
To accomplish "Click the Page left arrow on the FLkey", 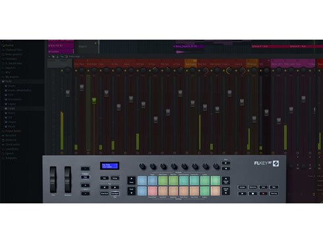I will click(x=104, y=188).
